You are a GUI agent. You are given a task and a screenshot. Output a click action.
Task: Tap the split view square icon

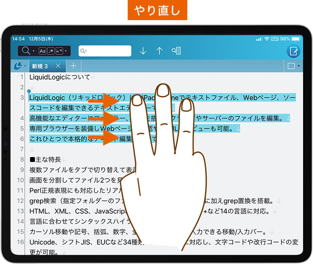[291, 66]
